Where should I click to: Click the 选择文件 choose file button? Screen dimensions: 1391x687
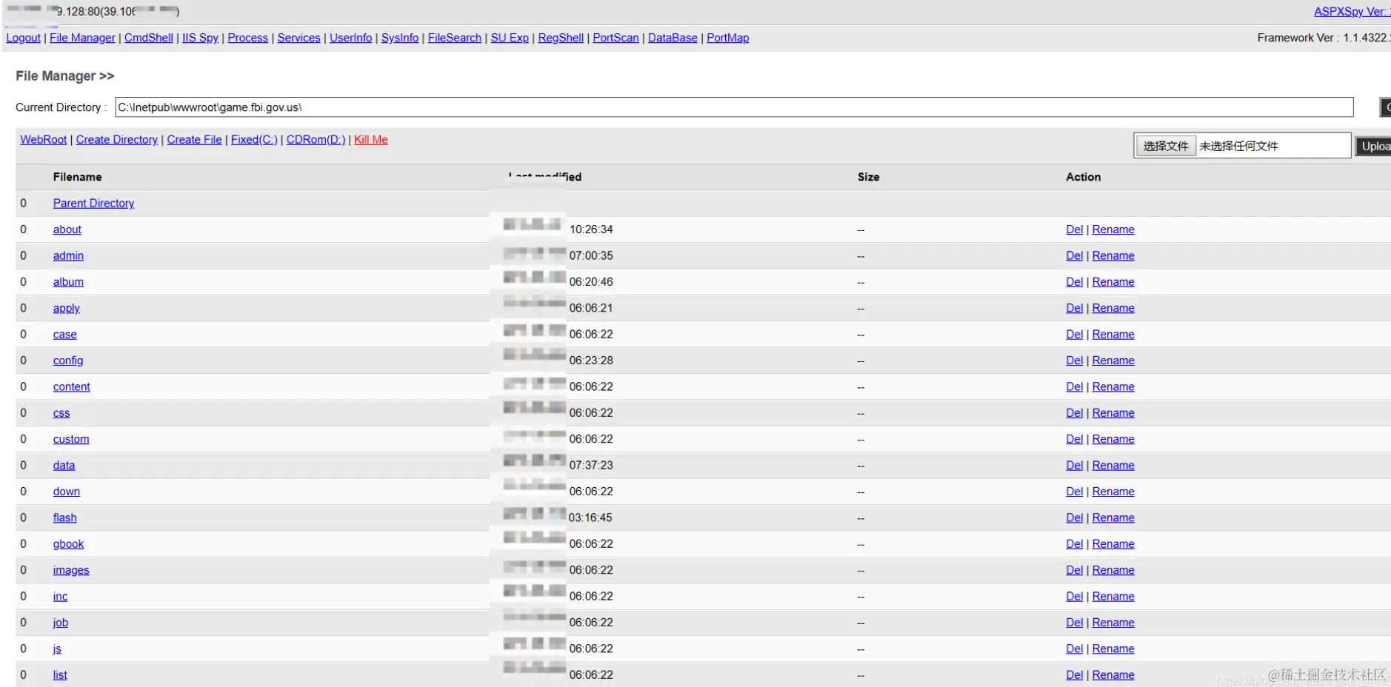click(x=1165, y=146)
